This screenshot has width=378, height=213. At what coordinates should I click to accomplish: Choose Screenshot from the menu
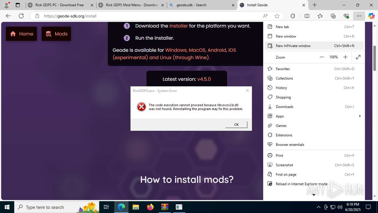(x=314, y=165)
